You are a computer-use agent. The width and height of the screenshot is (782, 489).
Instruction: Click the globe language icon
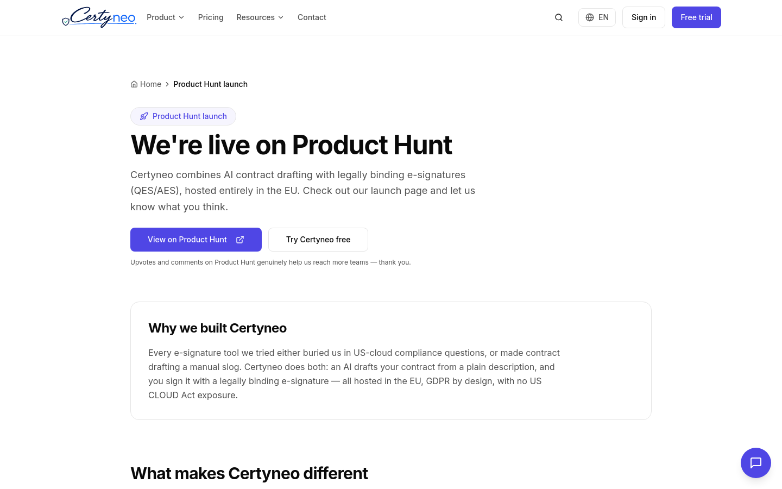(590, 17)
